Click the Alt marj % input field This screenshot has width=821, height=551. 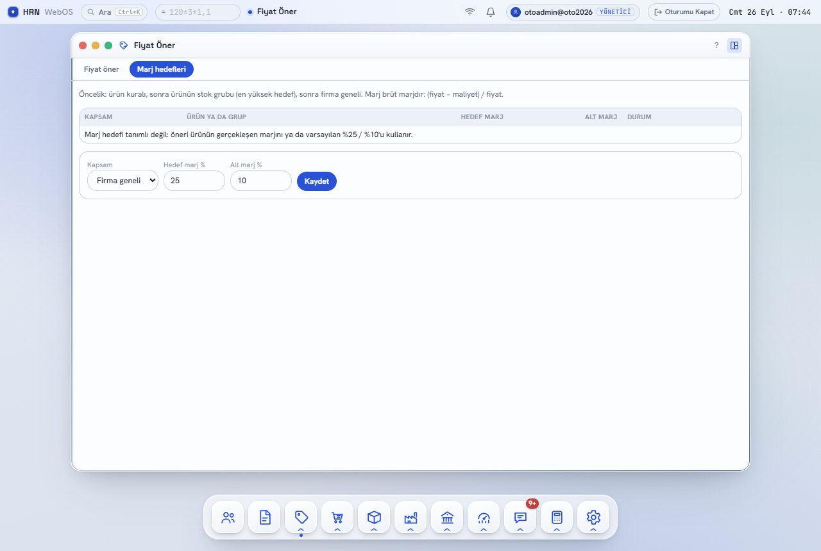(261, 181)
